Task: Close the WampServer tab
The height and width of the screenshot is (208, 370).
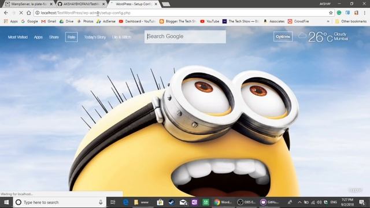Action: tap(51, 4)
